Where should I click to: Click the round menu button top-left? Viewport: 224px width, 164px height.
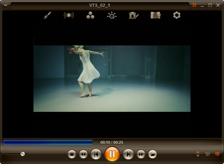[6, 5]
